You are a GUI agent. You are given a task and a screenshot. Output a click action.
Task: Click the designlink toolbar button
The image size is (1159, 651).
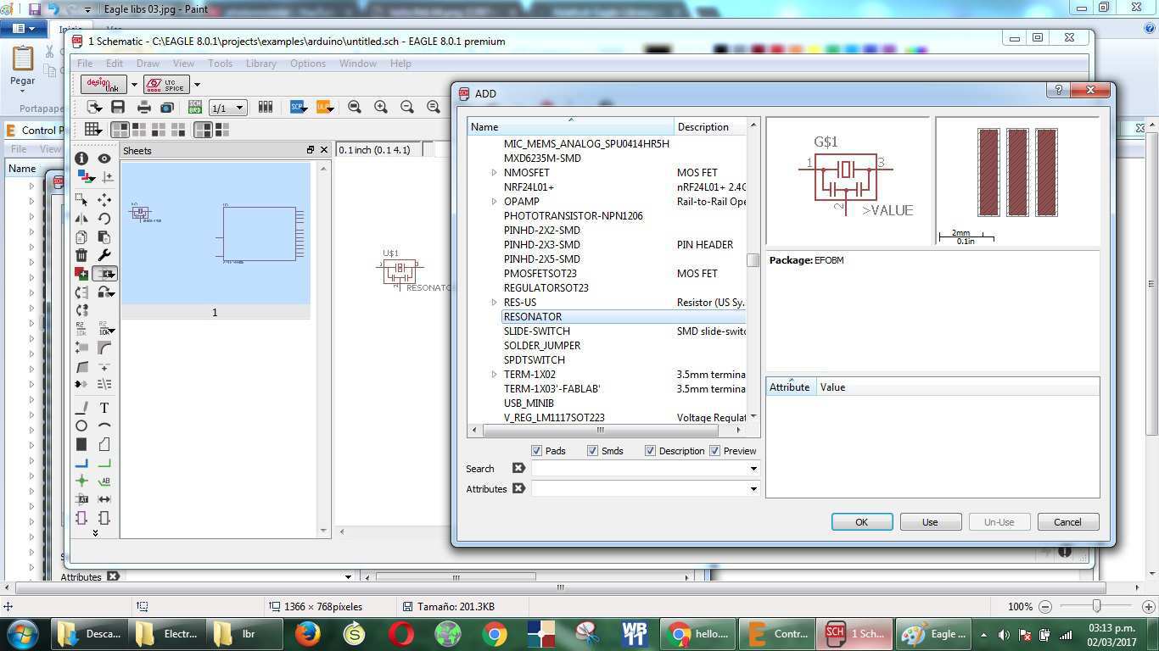coord(104,84)
